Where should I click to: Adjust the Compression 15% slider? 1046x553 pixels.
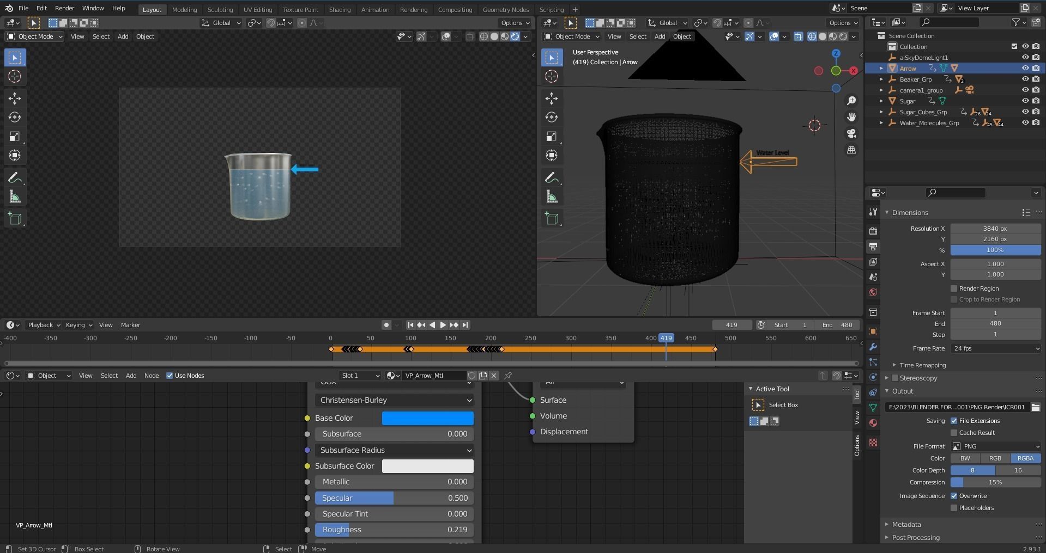[x=995, y=482]
